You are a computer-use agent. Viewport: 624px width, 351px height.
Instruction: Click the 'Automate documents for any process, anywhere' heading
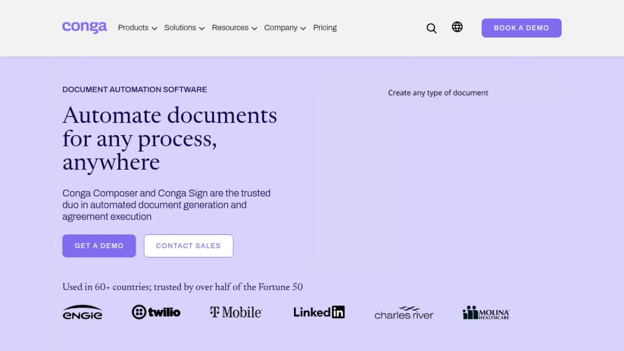(169, 139)
